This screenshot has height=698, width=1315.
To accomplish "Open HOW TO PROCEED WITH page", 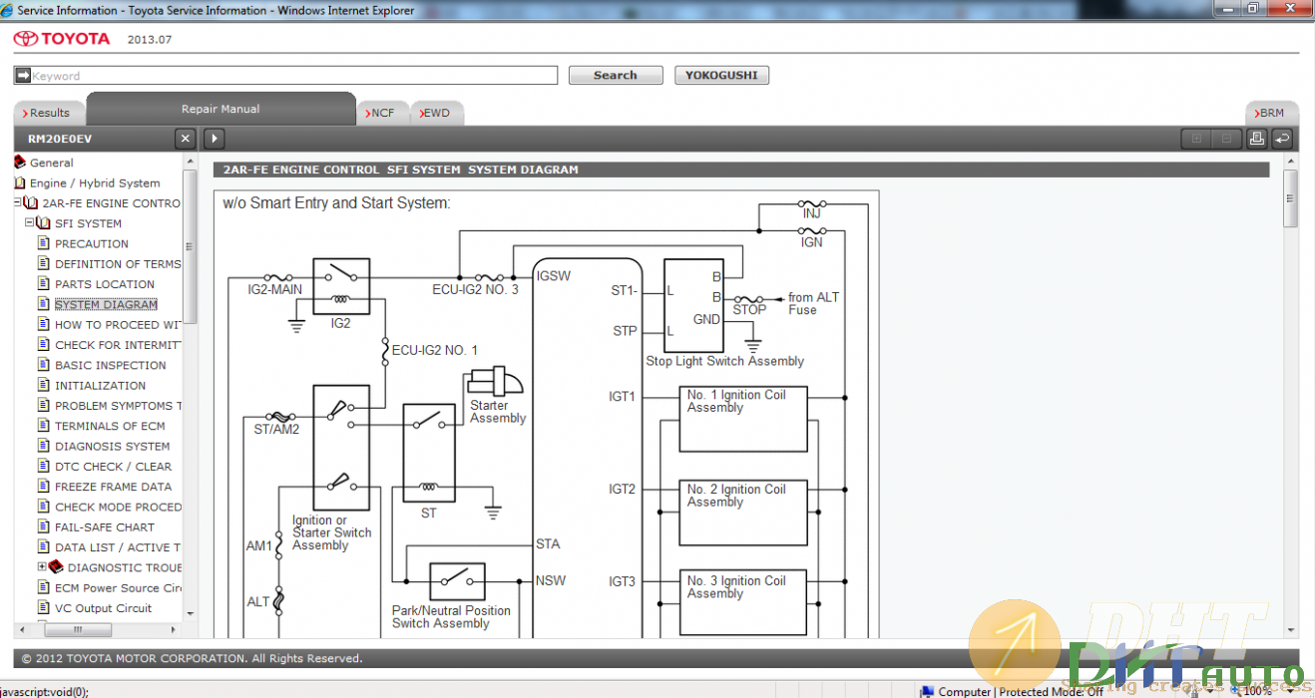I will pos(118,324).
